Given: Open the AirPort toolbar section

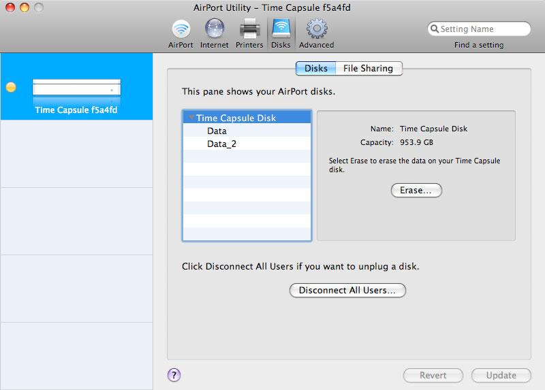Looking at the screenshot, I should [x=181, y=34].
